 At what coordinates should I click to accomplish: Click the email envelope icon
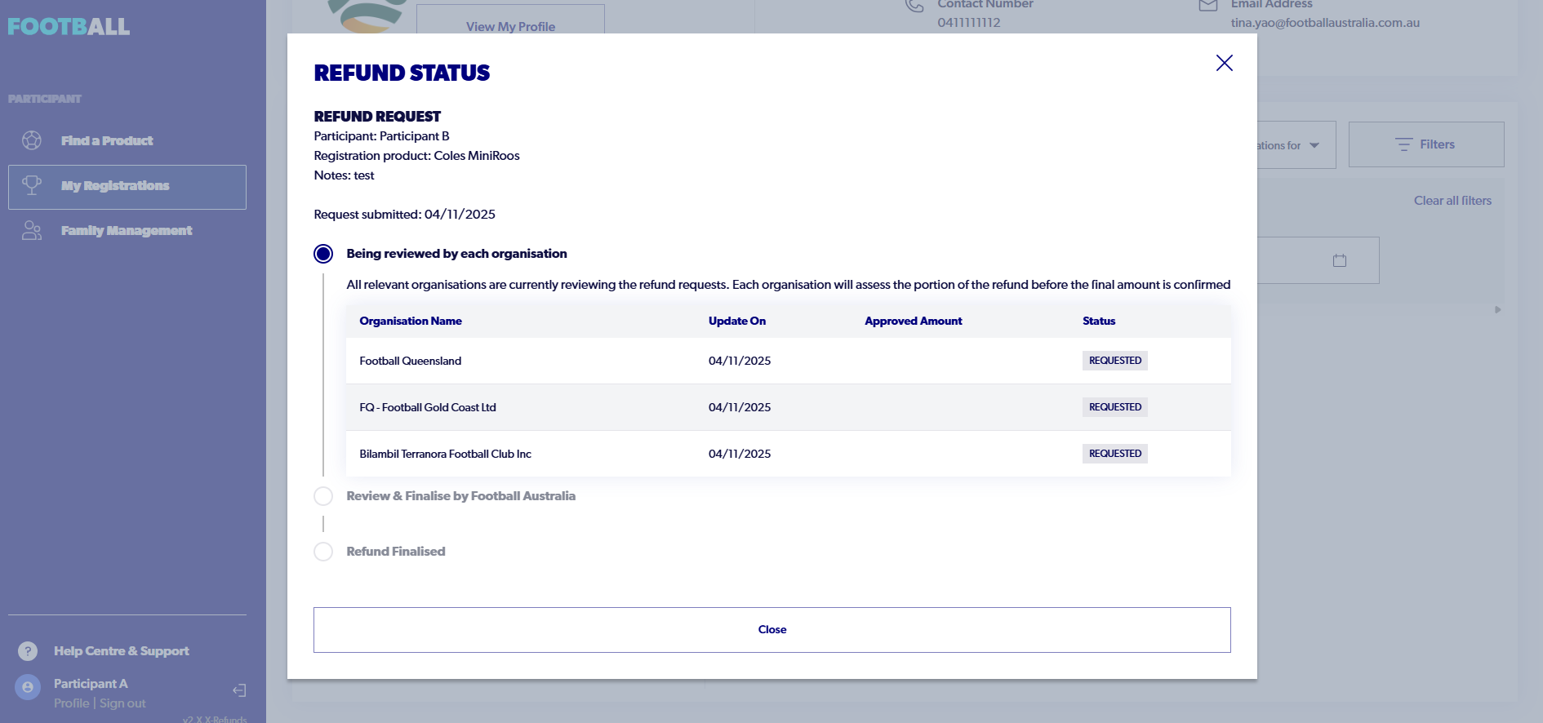[x=1207, y=6]
